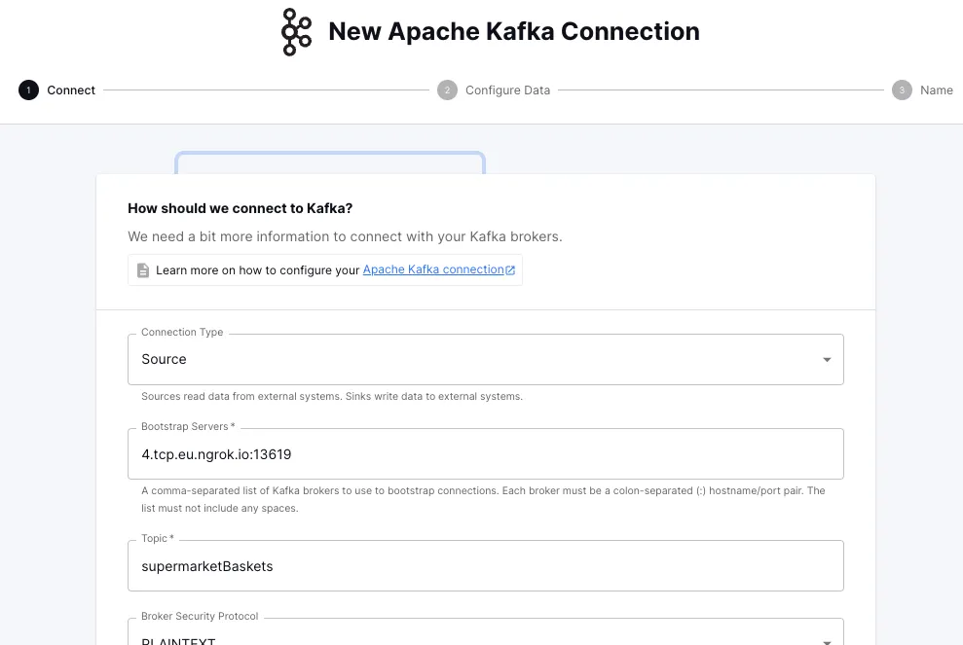Click the step 2 circle indicator
The height and width of the screenshot is (645, 963).
pyautogui.click(x=447, y=90)
